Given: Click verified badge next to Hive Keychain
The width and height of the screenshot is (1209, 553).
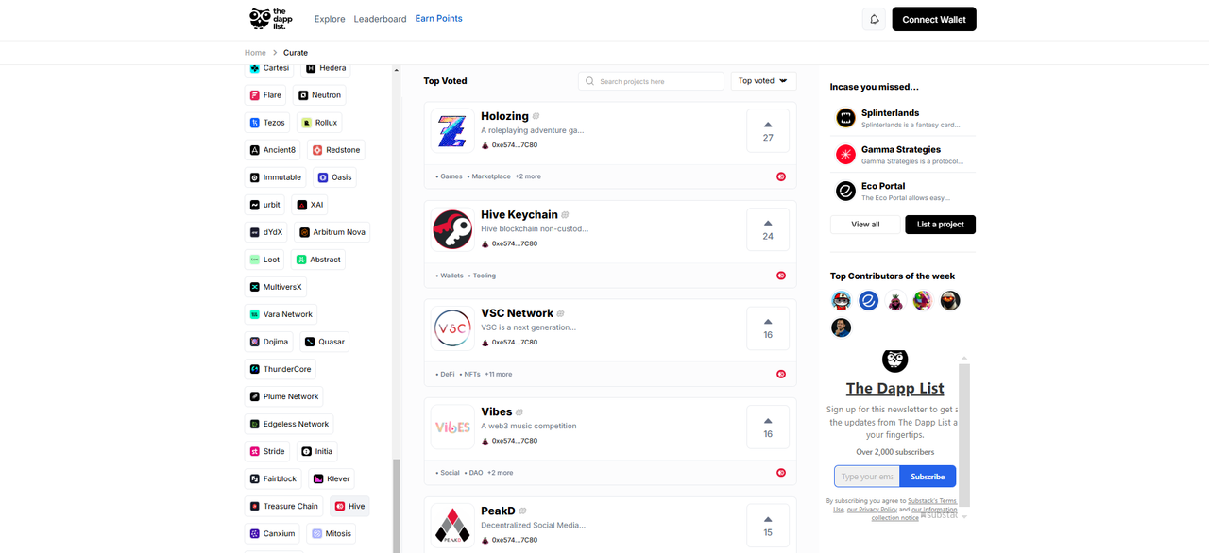Looking at the screenshot, I should [566, 215].
